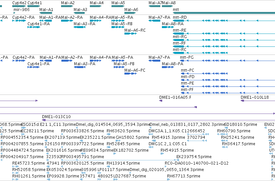The width and height of the screenshot is (275, 181).
Task: Click the RH25241.5prime EST label
Action: pyautogui.click(x=238, y=137)
